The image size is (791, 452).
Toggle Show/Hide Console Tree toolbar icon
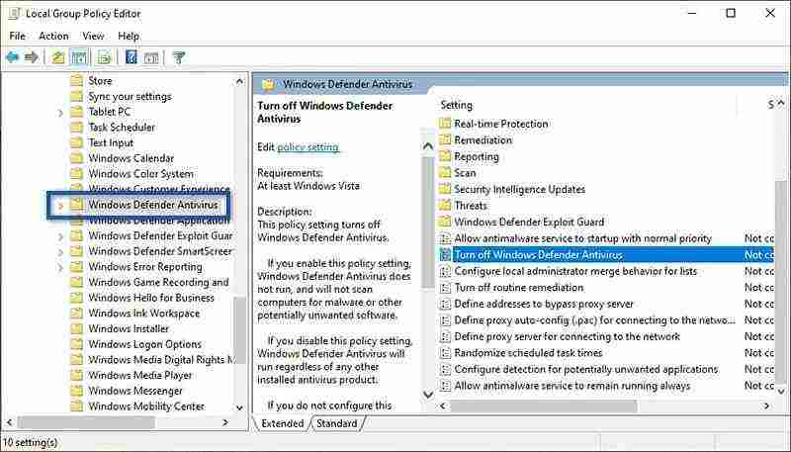80,57
